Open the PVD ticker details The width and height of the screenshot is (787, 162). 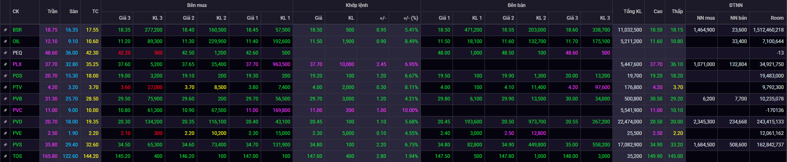(17, 122)
